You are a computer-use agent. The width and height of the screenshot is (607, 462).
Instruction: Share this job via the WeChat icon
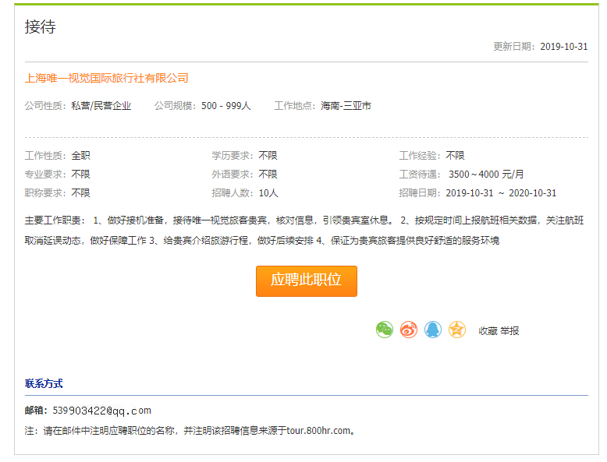pos(385,330)
